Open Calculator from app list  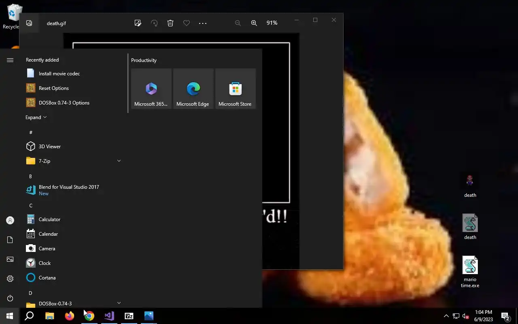tap(74, 219)
